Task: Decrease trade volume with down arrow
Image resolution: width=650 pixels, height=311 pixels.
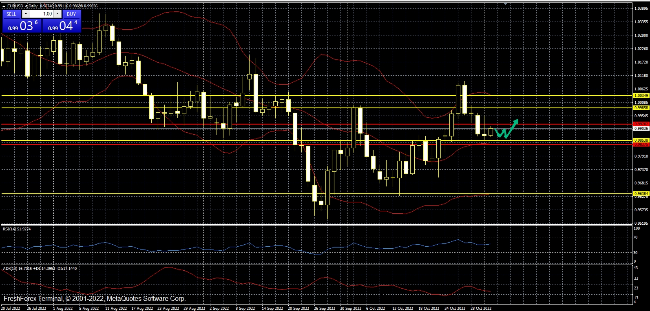Action: click(26, 14)
